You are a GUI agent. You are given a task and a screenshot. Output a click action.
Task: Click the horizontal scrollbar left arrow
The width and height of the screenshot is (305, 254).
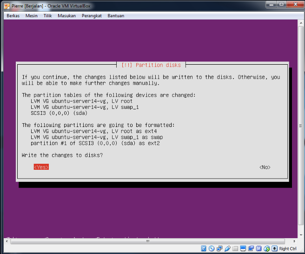coord(7,241)
